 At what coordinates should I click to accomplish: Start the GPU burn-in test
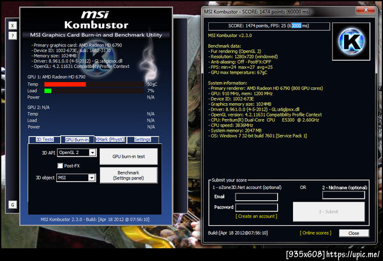(x=128, y=157)
